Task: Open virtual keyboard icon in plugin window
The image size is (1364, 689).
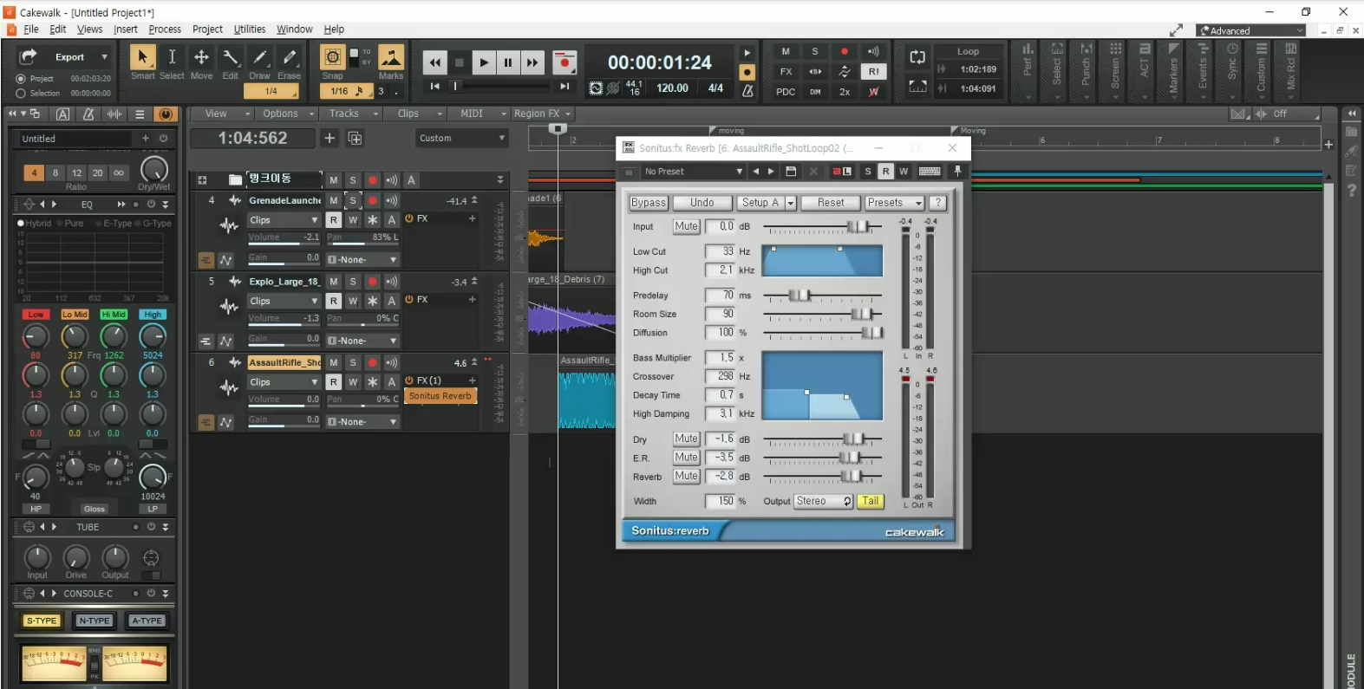Action: [x=930, y=172]
